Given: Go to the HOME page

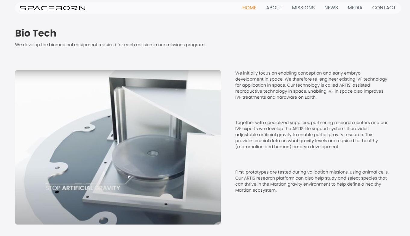Looking at the screenshot, I should coord(249,8).
